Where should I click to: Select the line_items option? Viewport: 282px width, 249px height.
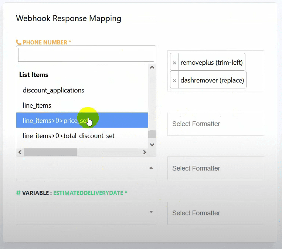tap(37, 105)
